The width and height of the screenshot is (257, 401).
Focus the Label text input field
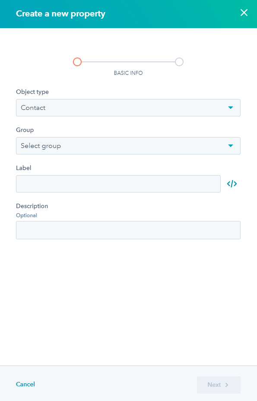[x=118, y=184]
